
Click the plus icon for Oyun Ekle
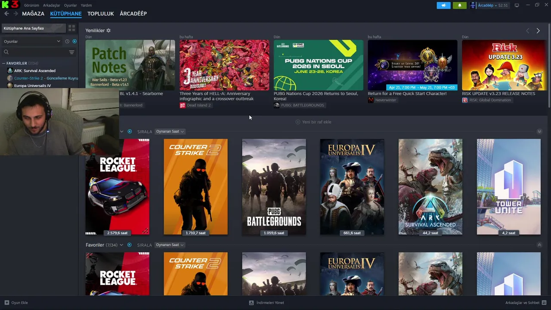(6, 303)
